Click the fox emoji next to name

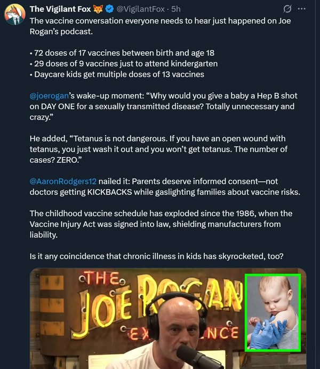[x=98, y=9]
